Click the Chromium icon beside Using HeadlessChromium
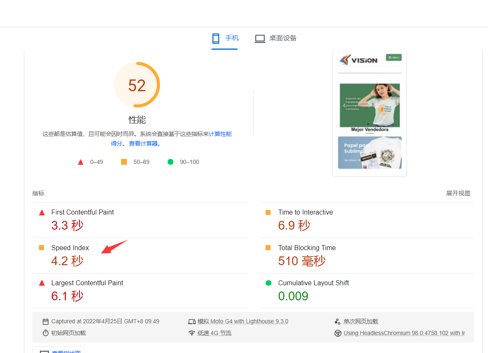488x353 pixels. (338, 333)
